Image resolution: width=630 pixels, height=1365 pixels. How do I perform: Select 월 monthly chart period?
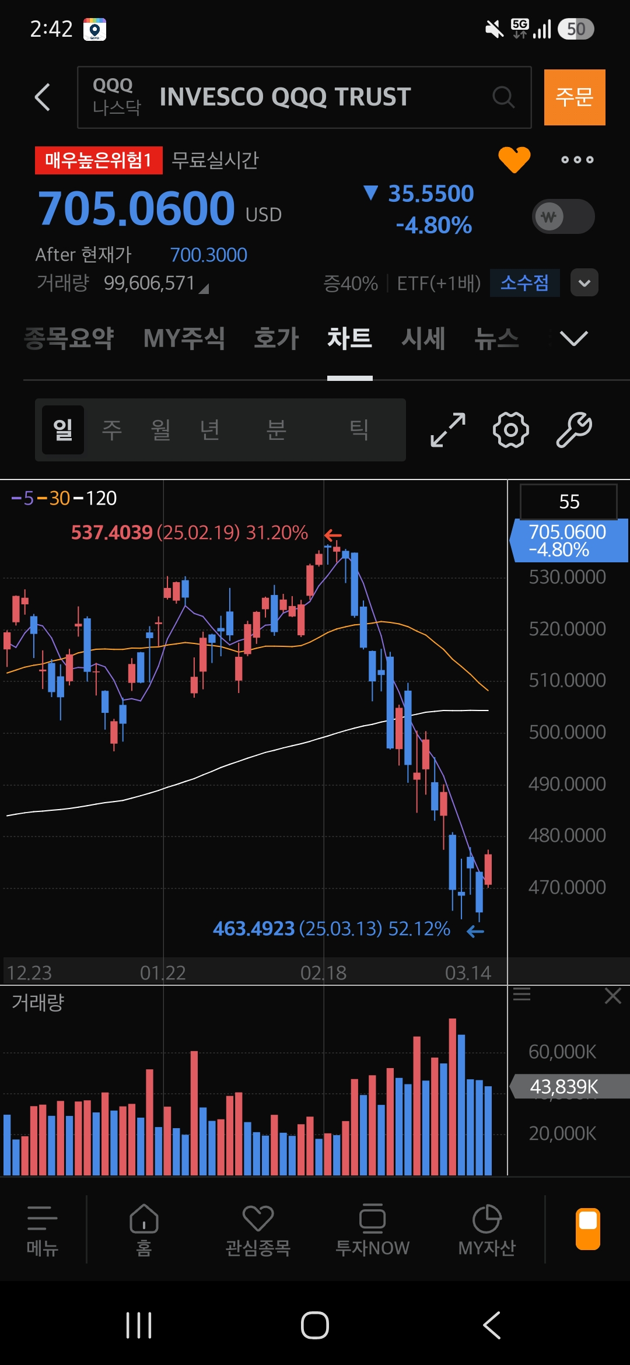(x=161, y=430)
